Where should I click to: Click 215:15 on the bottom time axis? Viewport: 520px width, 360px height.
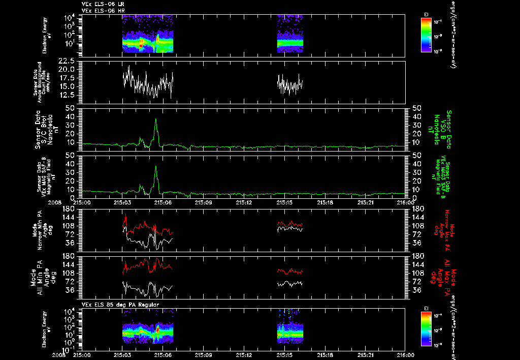tap(284, 355)
